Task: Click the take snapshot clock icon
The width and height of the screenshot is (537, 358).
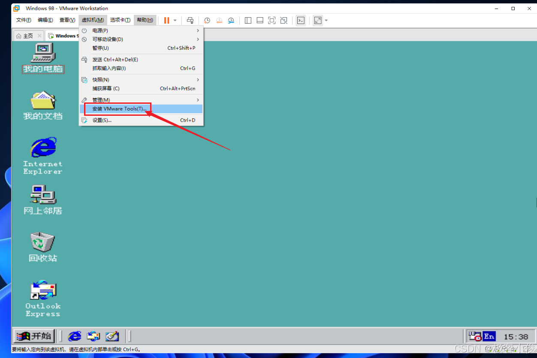Action: [x=207, y=20]
